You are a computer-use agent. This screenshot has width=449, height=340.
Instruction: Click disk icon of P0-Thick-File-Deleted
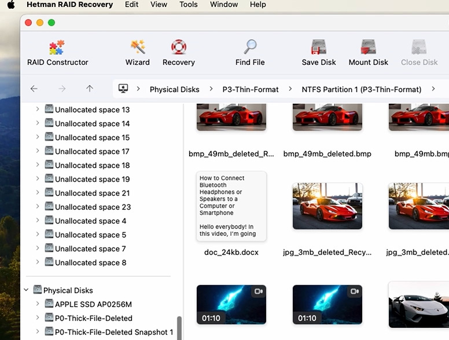point(49,317)
